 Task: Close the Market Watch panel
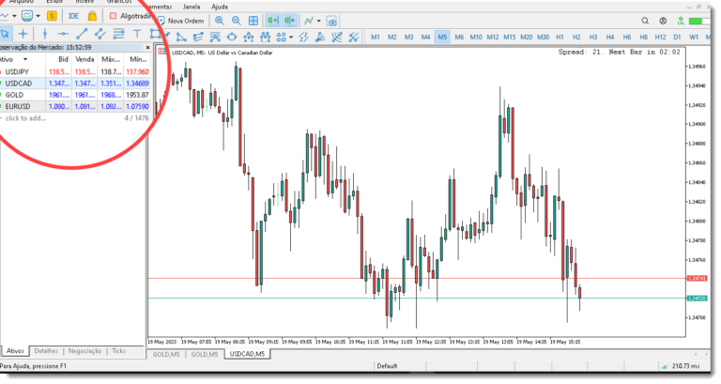tap(147, 47)
